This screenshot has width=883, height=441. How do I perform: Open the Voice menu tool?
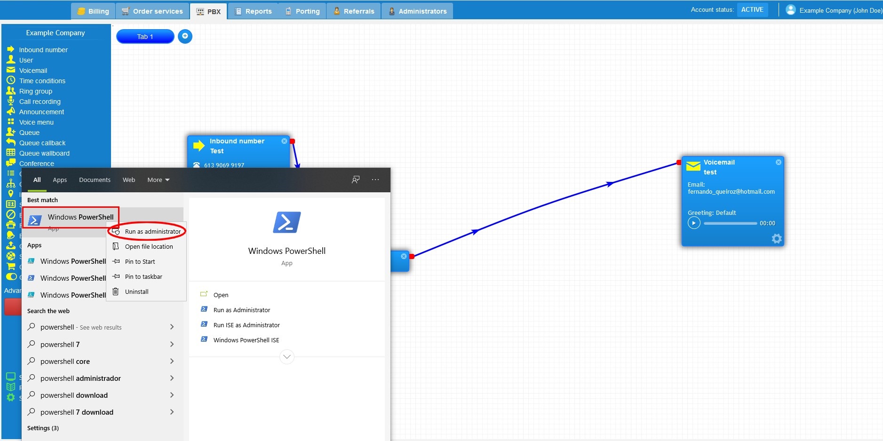click(35, 122)
